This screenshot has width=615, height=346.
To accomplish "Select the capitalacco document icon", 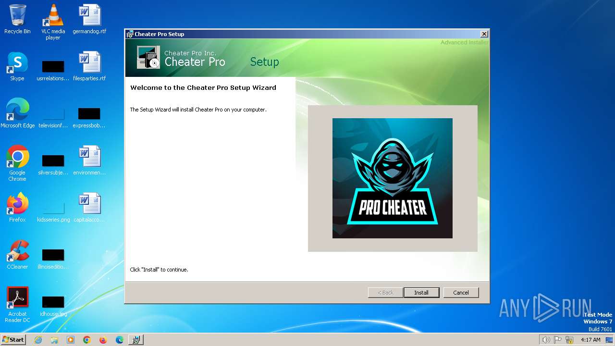I will tap(89, 208).
